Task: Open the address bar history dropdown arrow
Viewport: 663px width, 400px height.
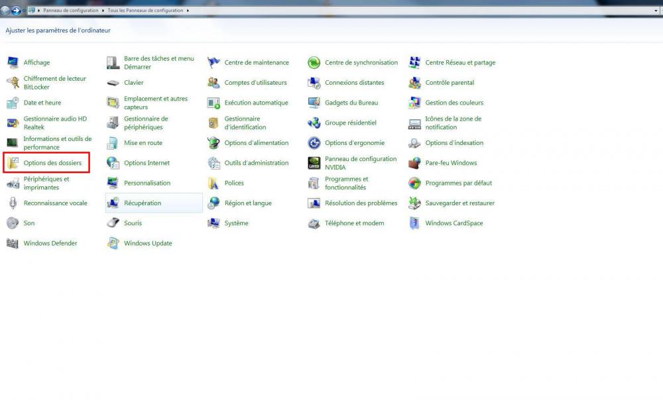Action: click(656, 11)
